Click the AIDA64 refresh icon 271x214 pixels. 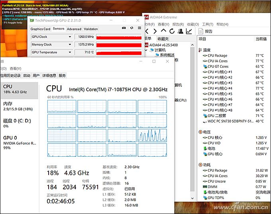coord(172,31)
